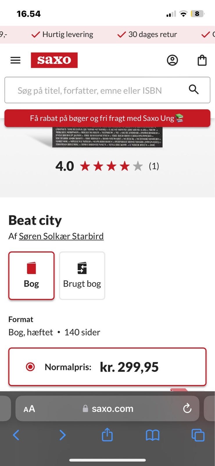Open the user account profile

(172, 60)
